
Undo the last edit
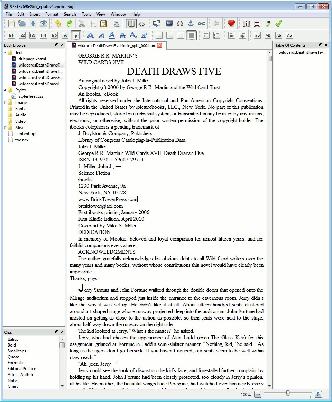pos(58,24)
